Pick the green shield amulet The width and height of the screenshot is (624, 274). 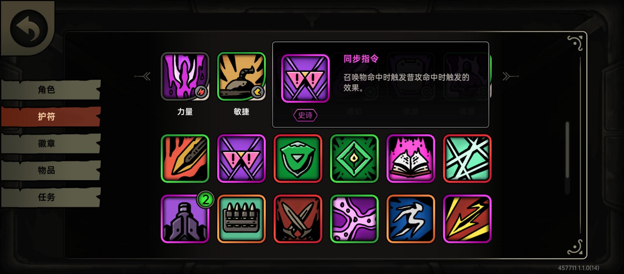pos(298,159)
